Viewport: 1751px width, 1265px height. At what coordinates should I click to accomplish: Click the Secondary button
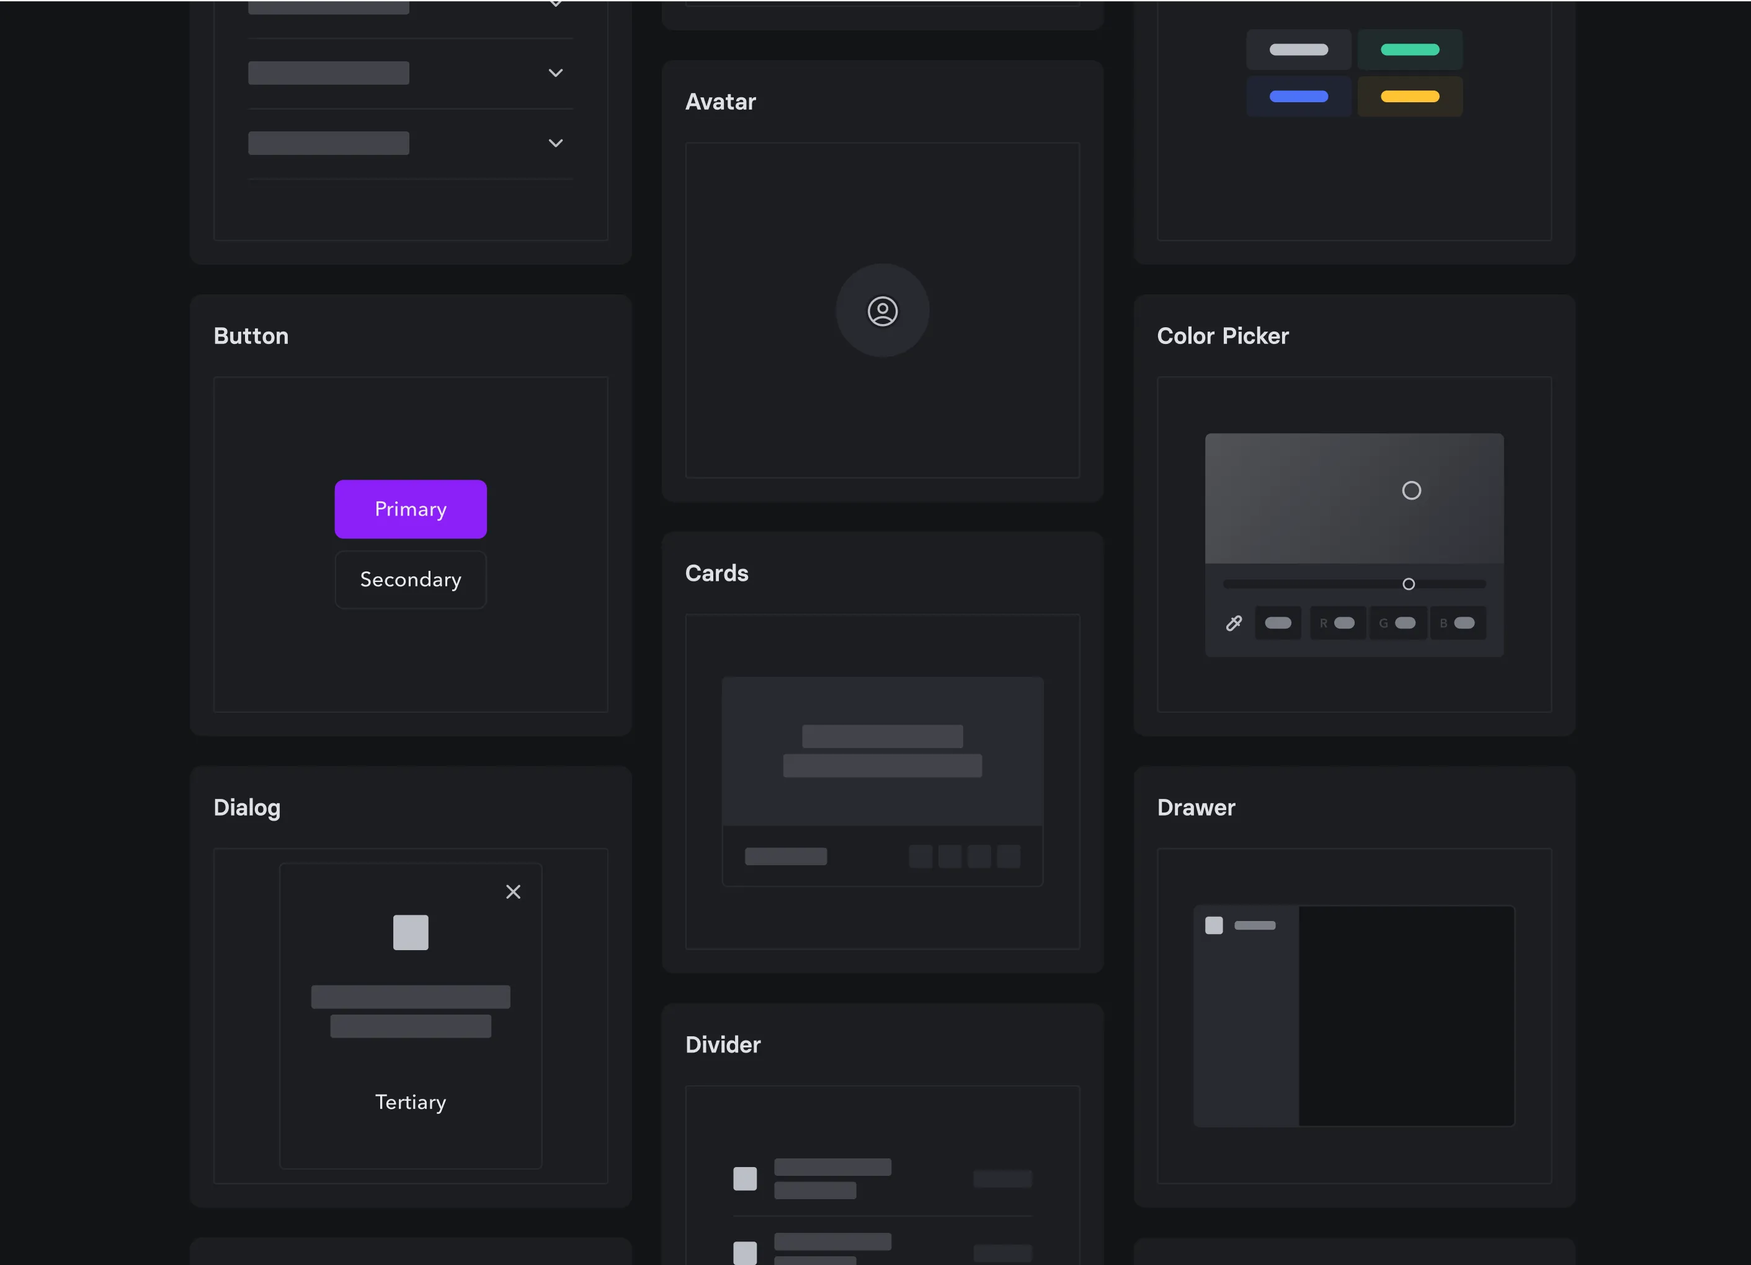tap(411, 580)
